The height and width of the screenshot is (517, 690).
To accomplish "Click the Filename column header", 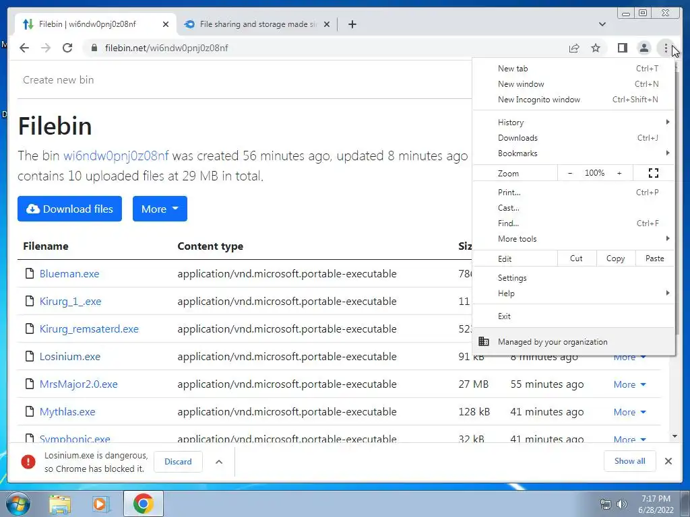I will point(46,246).
